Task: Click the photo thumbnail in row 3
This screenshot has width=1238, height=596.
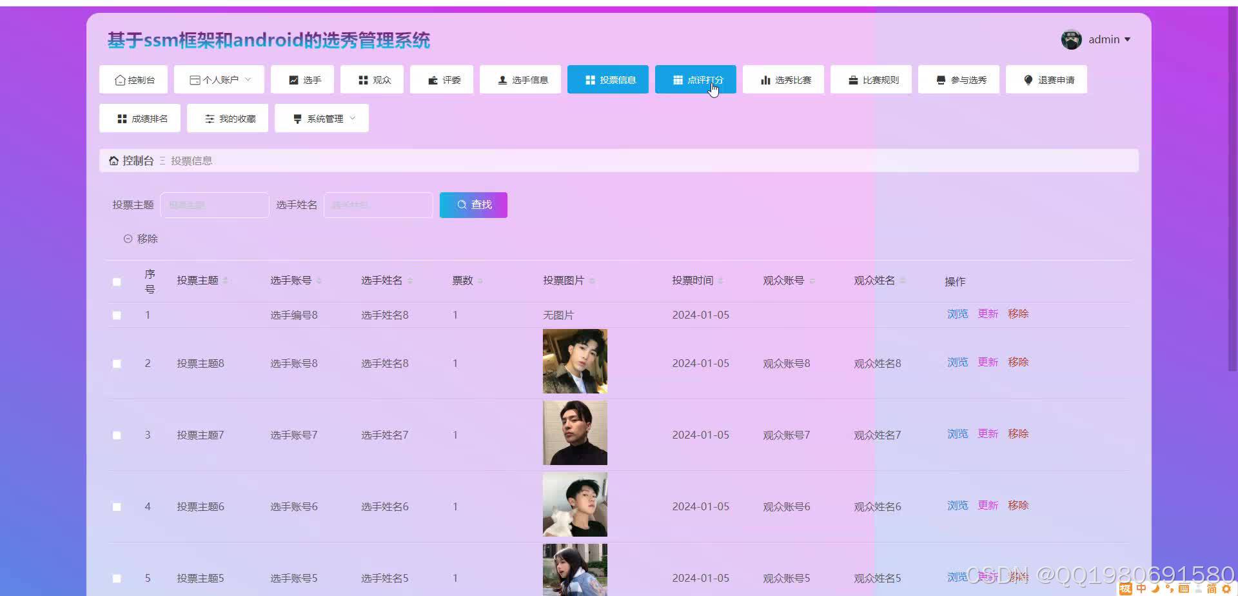Action: coord(574,433)
